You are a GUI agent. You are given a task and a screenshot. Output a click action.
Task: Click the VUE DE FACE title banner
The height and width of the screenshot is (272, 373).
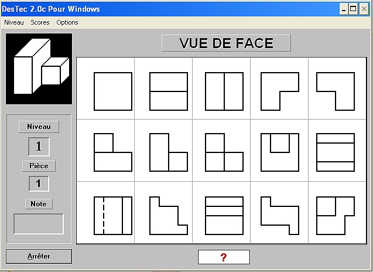(226, 43)
